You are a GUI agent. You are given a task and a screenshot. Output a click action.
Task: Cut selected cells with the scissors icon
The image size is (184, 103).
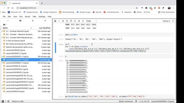tap(63, 21)
